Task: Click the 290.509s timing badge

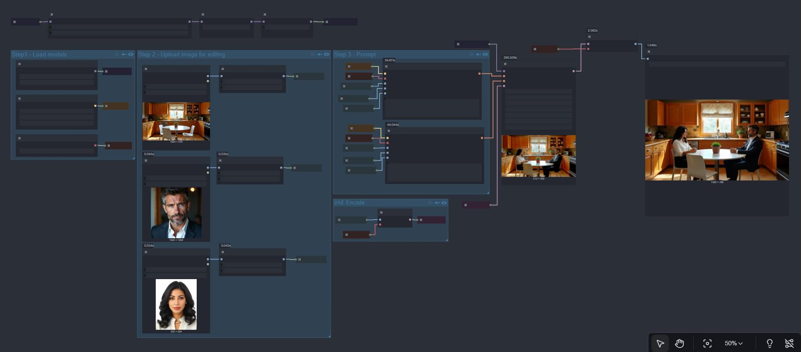Action: pos(510,57)
